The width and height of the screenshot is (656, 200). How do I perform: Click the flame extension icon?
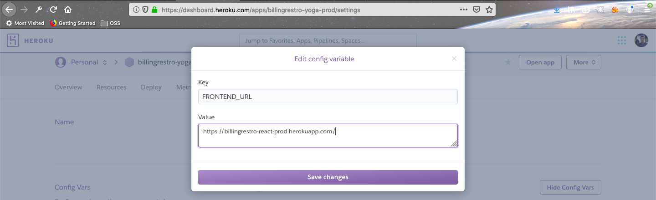(x=615, y=10)
